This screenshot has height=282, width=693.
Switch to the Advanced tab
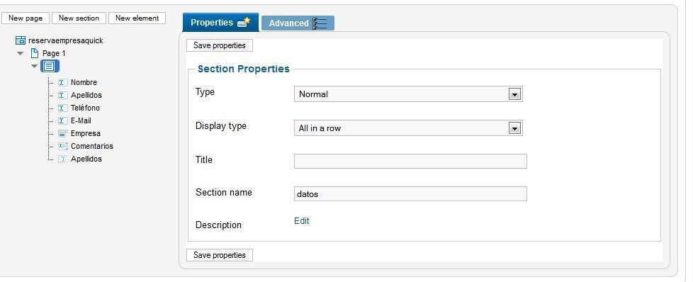298,23
